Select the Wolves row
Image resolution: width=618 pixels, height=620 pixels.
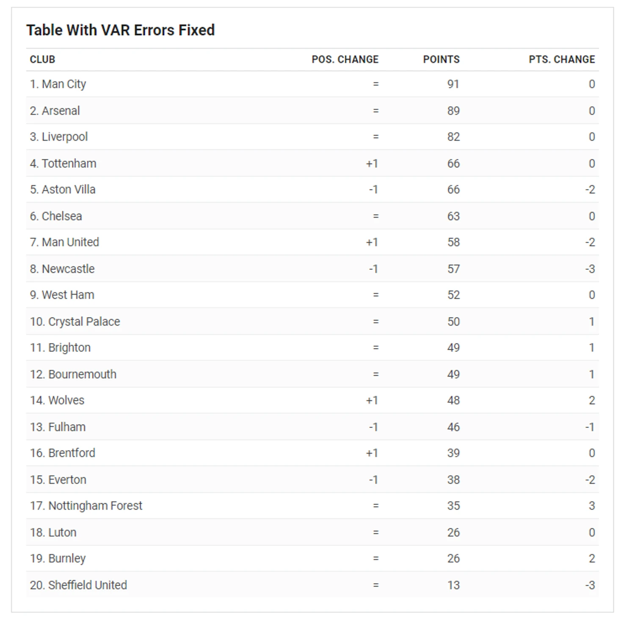point(312,401)
